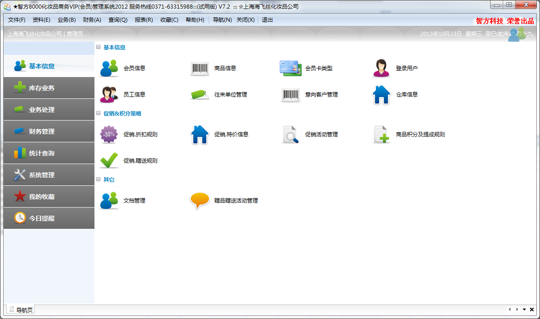
Task: Open 会员卡类型 card icon
Action: point(290,68)
